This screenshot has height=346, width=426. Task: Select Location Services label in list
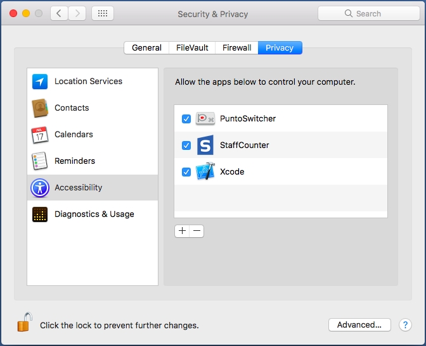click(x=88, y=82)
